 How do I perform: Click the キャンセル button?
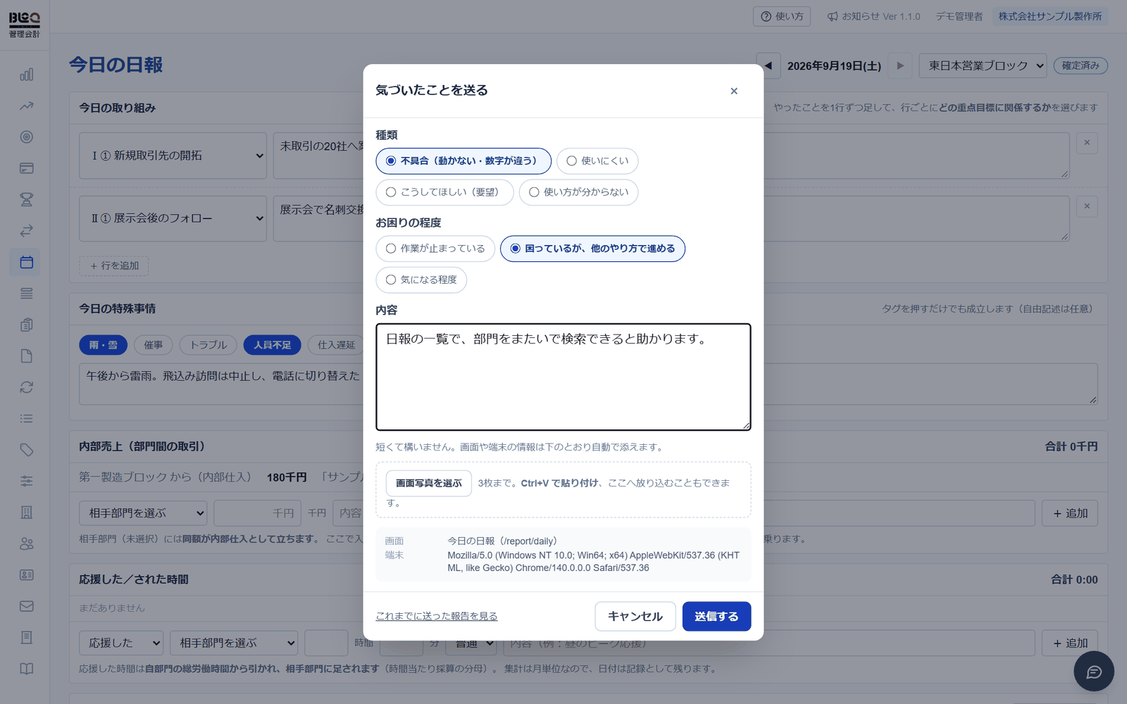[635, 617]
